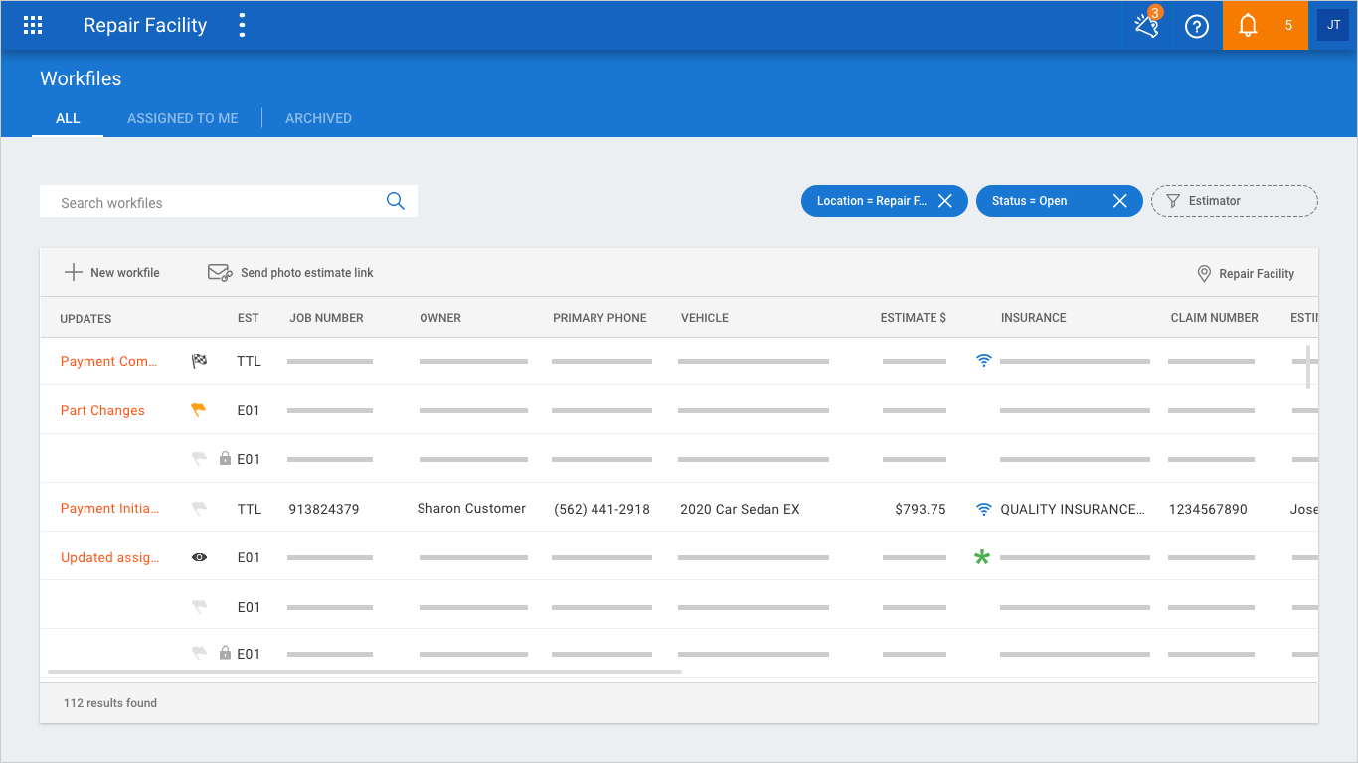Click the magnifying glass search icon
Viewport: 1358px width, 763px height.
pos(395,201)
